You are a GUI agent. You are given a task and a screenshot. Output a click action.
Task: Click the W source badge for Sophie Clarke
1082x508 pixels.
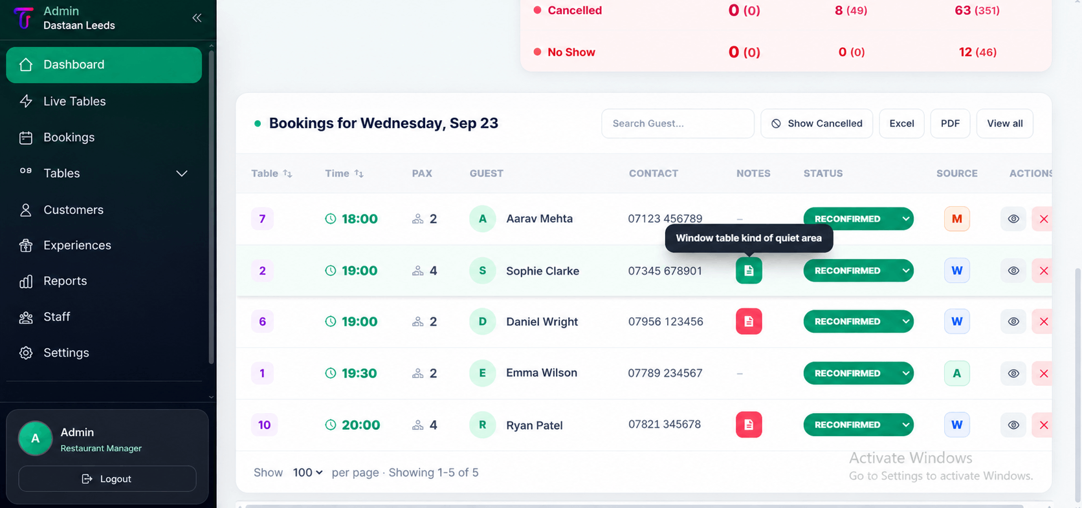956,270
